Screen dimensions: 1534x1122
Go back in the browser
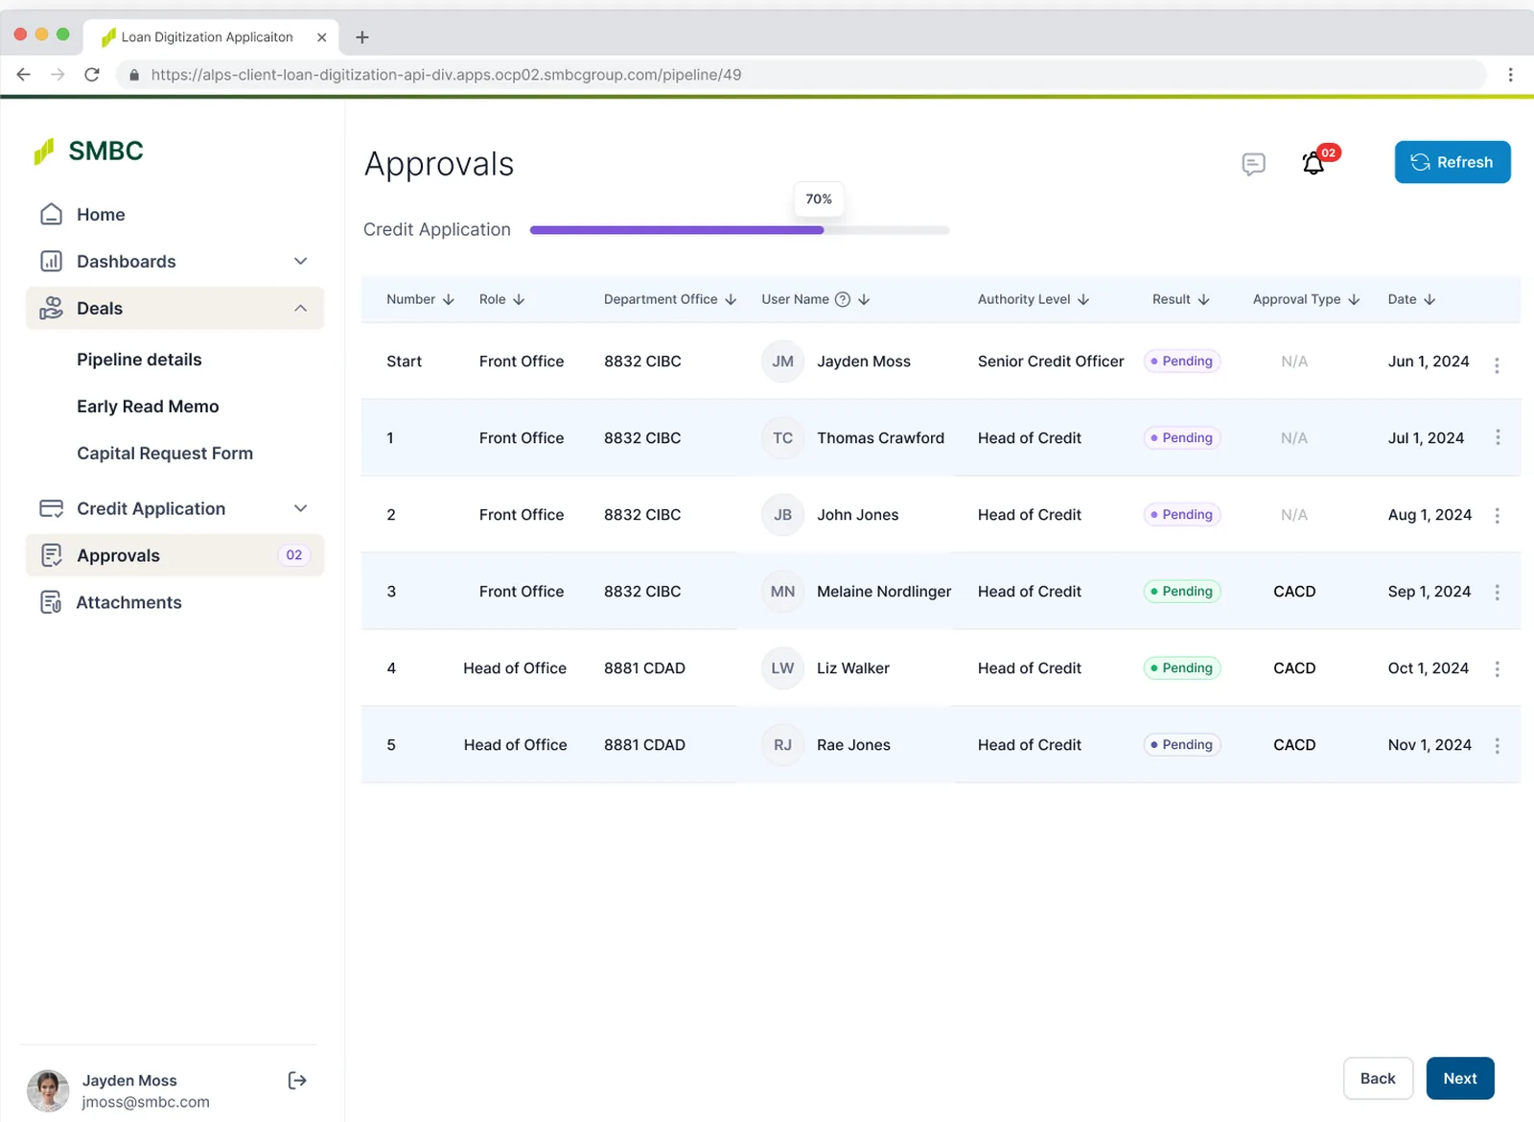coord(24,75)
